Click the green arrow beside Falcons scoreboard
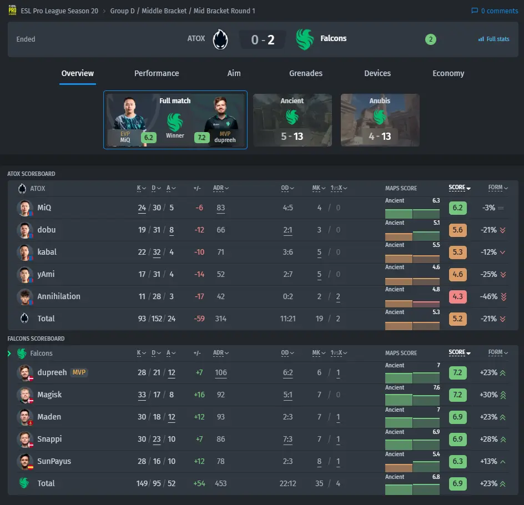The height and width of the screenshot is (505, 524). pos(9,353)
